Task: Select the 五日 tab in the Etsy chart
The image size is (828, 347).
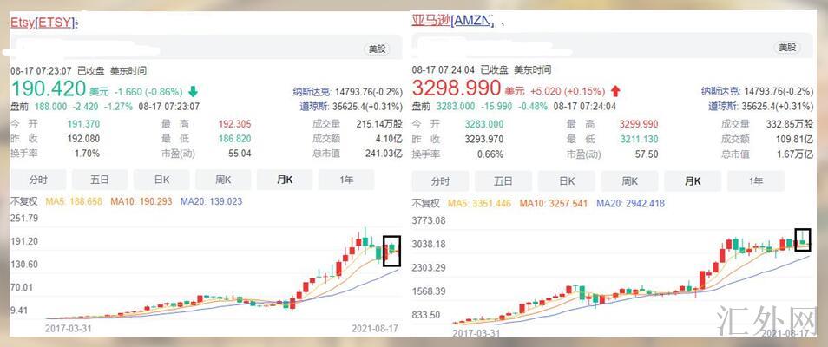Action: pos(100,180)
